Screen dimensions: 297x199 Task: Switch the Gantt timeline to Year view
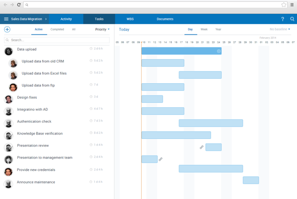click(218, 29)
